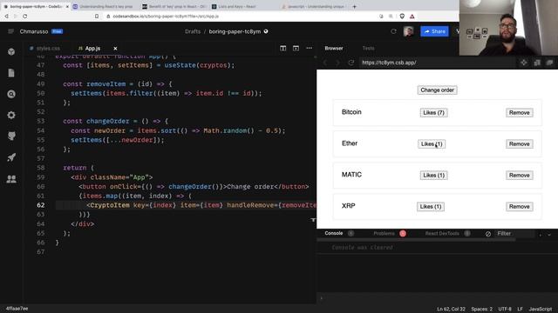Toggle the preview layout icon
558x313 pixels.
coord(296,49)
